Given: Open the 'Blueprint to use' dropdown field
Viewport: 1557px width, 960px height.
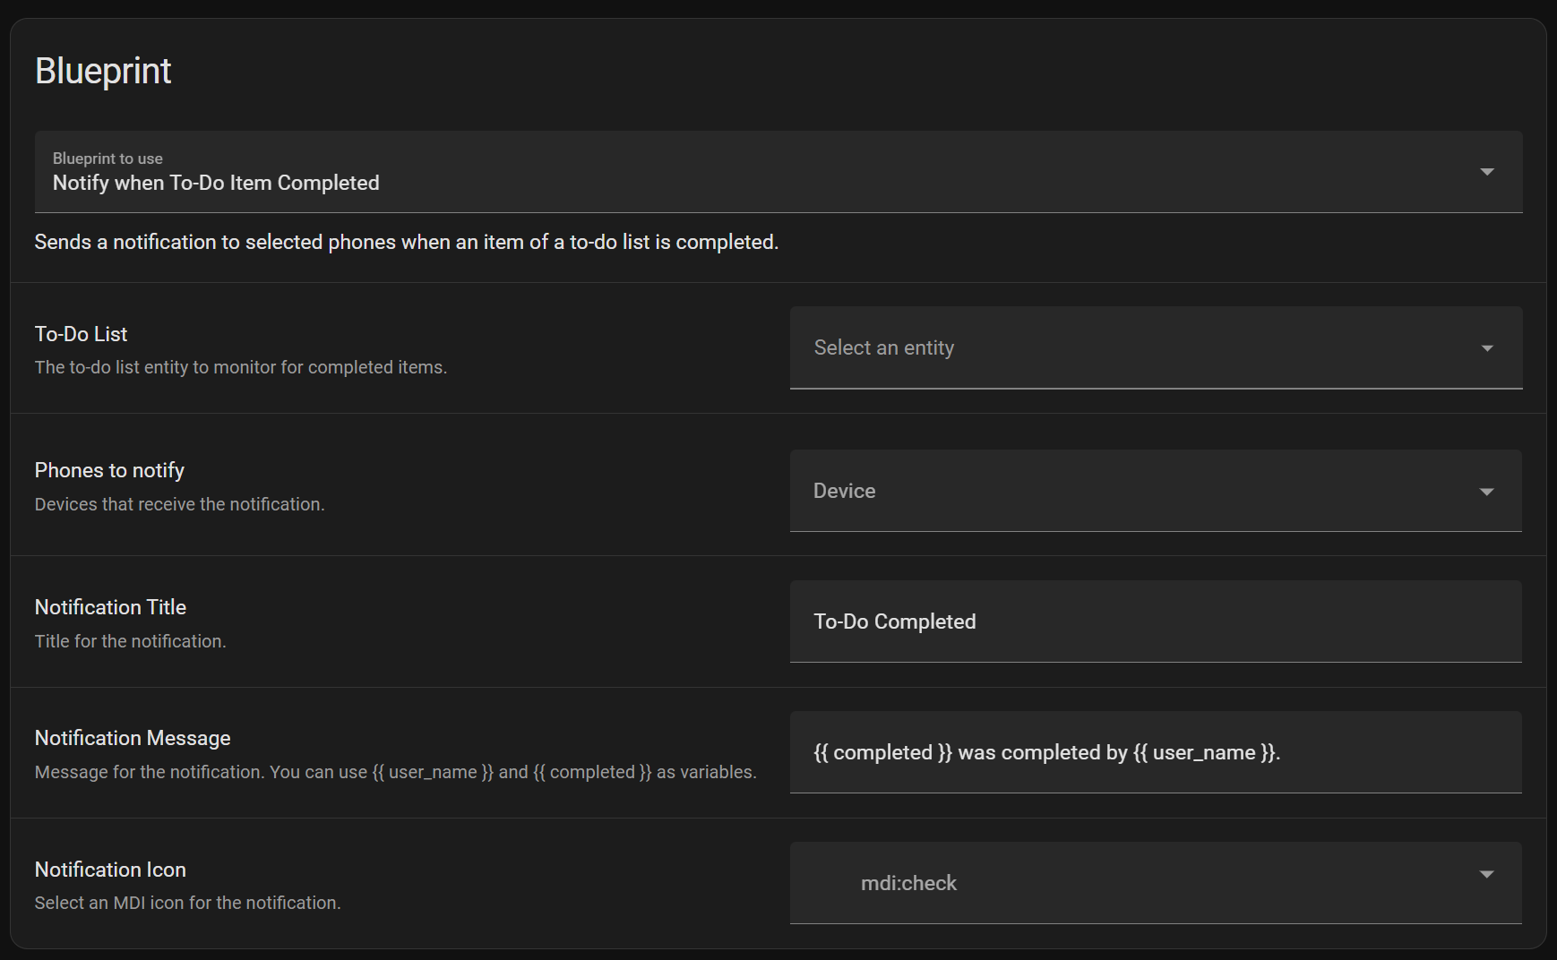Looking at the screenshot, I should pyautogui.click(x=778, y=172).
